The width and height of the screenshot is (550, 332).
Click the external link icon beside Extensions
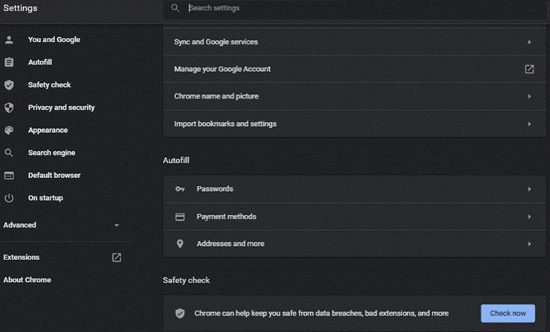(117, 257)
